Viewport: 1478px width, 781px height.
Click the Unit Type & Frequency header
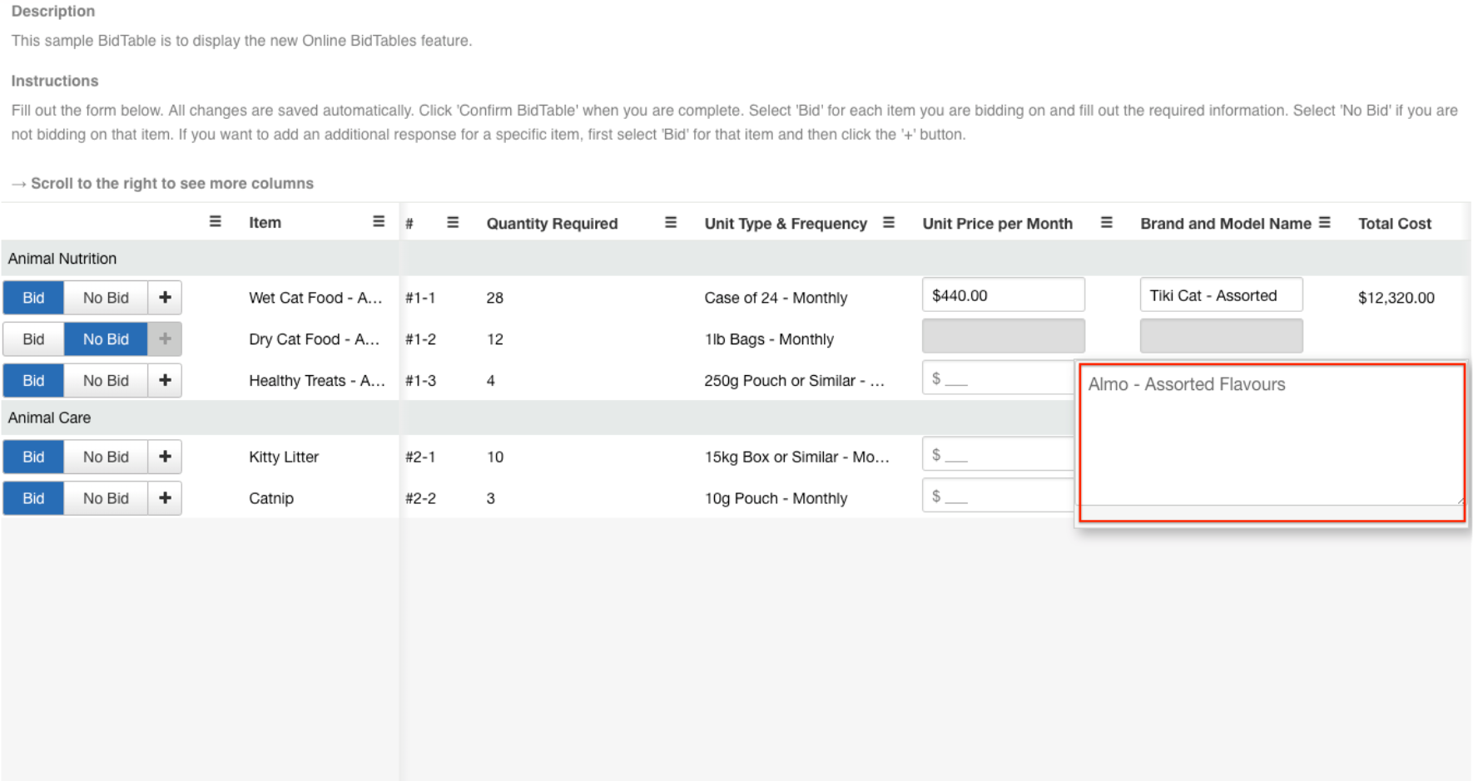point(786,224)
